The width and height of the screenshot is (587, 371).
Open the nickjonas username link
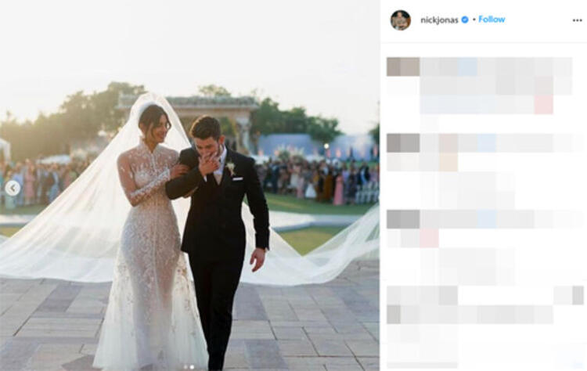pos(439,20)
